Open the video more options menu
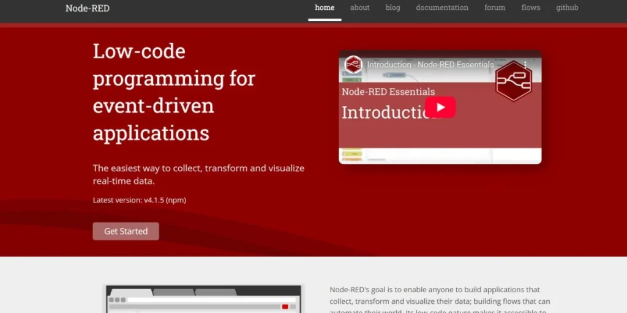Viewport: 627px width, 313px height. click(x=525, y=65)
